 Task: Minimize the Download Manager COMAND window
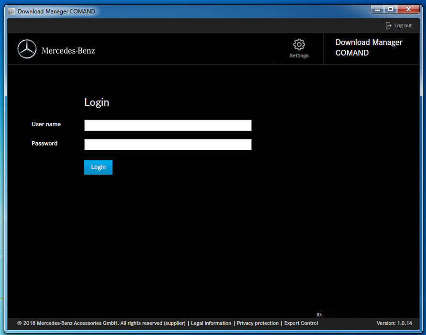coord(378,10)
